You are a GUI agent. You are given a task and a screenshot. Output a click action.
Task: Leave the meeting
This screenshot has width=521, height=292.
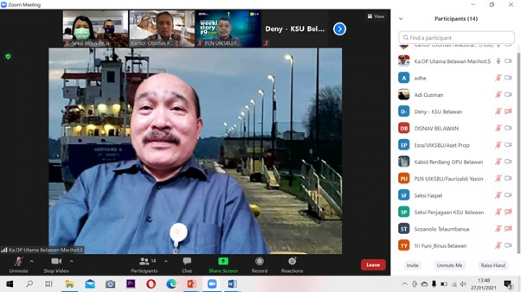pyautogui.click(x=373, y=265)
